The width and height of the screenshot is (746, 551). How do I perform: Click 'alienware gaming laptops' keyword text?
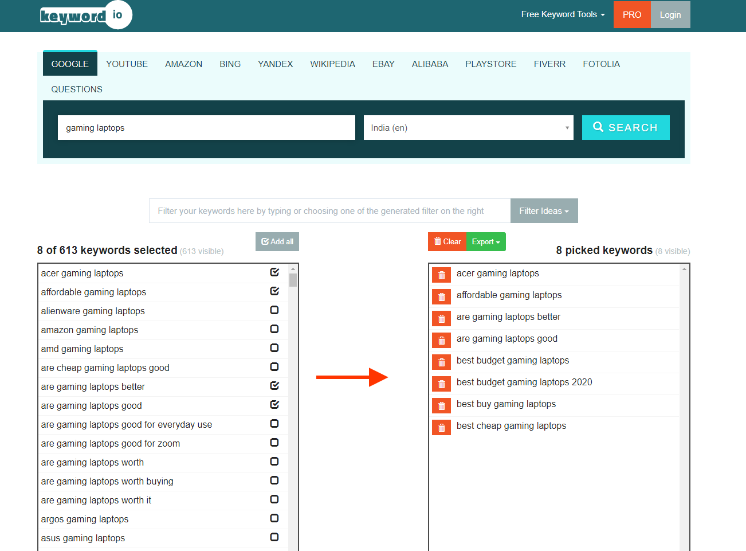[x=93, y=311]
